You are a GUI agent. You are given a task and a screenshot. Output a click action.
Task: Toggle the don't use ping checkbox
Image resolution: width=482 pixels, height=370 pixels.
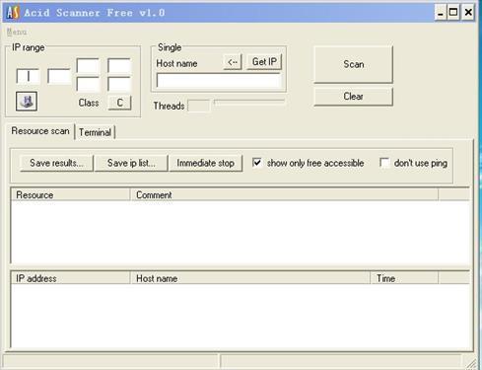[384, 163]
